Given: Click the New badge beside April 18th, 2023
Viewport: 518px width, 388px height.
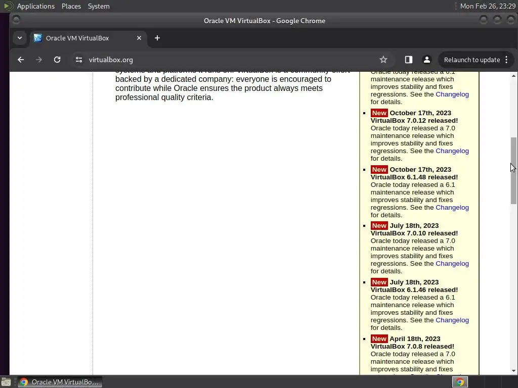Looking at the screenshot, I should point(379,338).
